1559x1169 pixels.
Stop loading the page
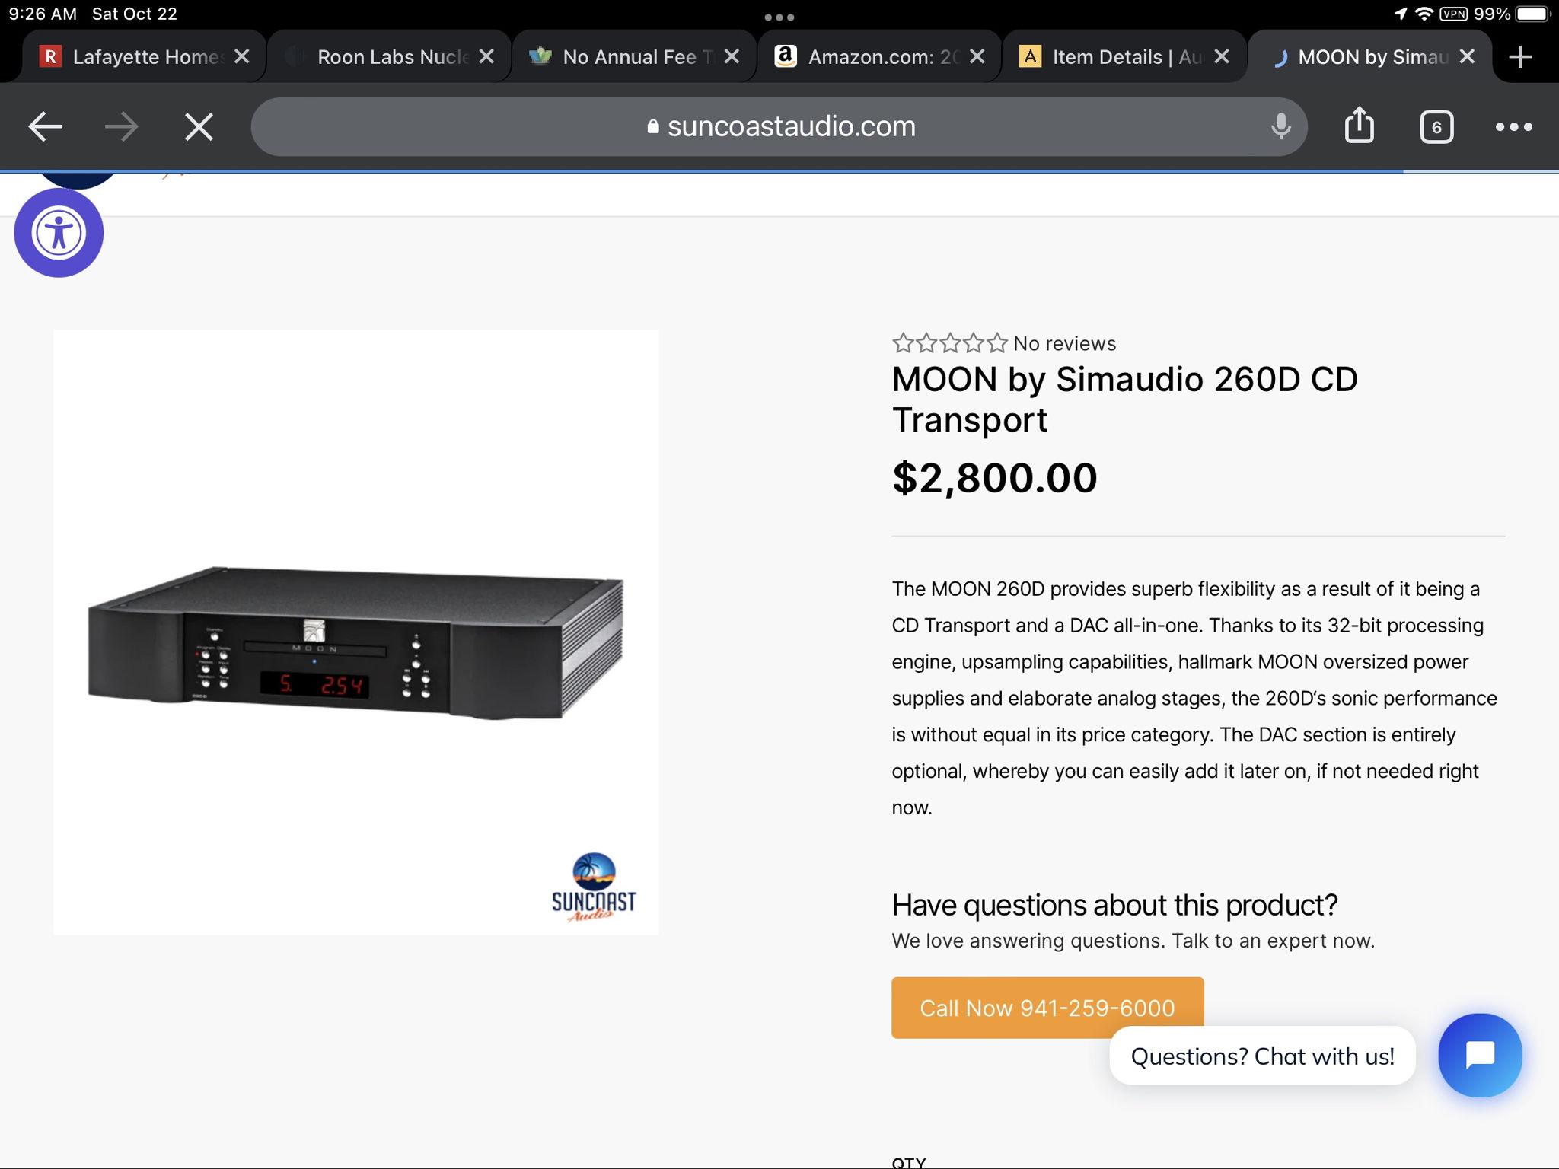199,126
